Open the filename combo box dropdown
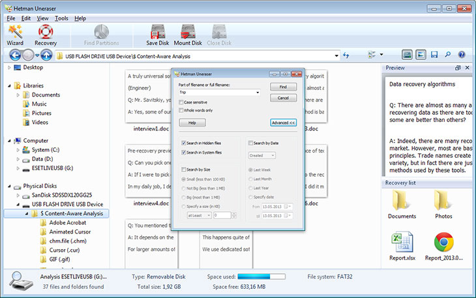This screenshot has width=476, height=298. (258, 92)
